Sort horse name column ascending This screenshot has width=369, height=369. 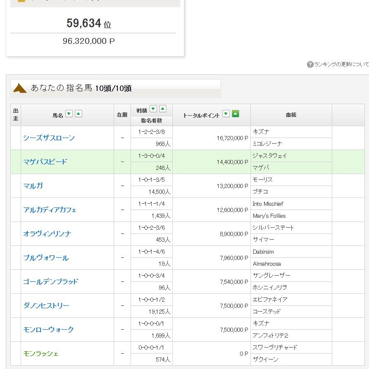pyautogui.click(x=79, y=114)
